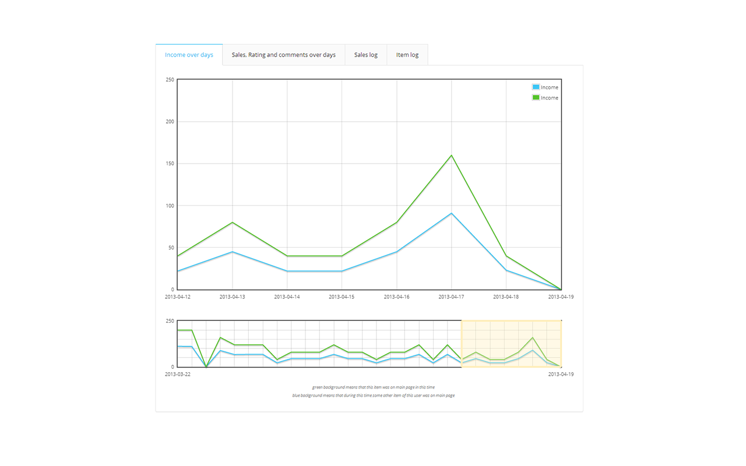Click the 2013-04-16 x-axis date label
The width and height of the screenshot is (746, 466).
(x=396, y=297)
